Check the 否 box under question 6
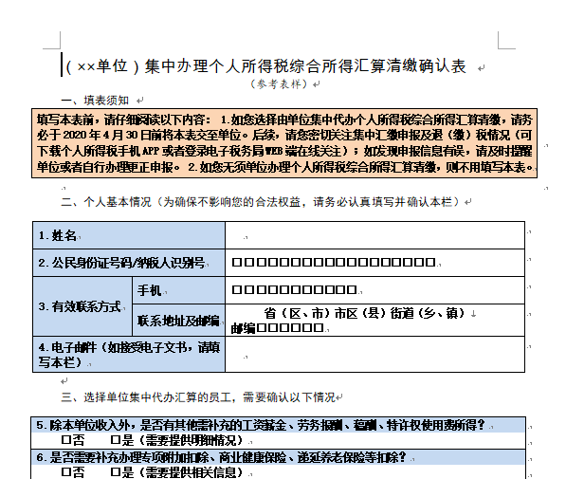This screenshot has height=479, width=566. (x=66, y=471)
